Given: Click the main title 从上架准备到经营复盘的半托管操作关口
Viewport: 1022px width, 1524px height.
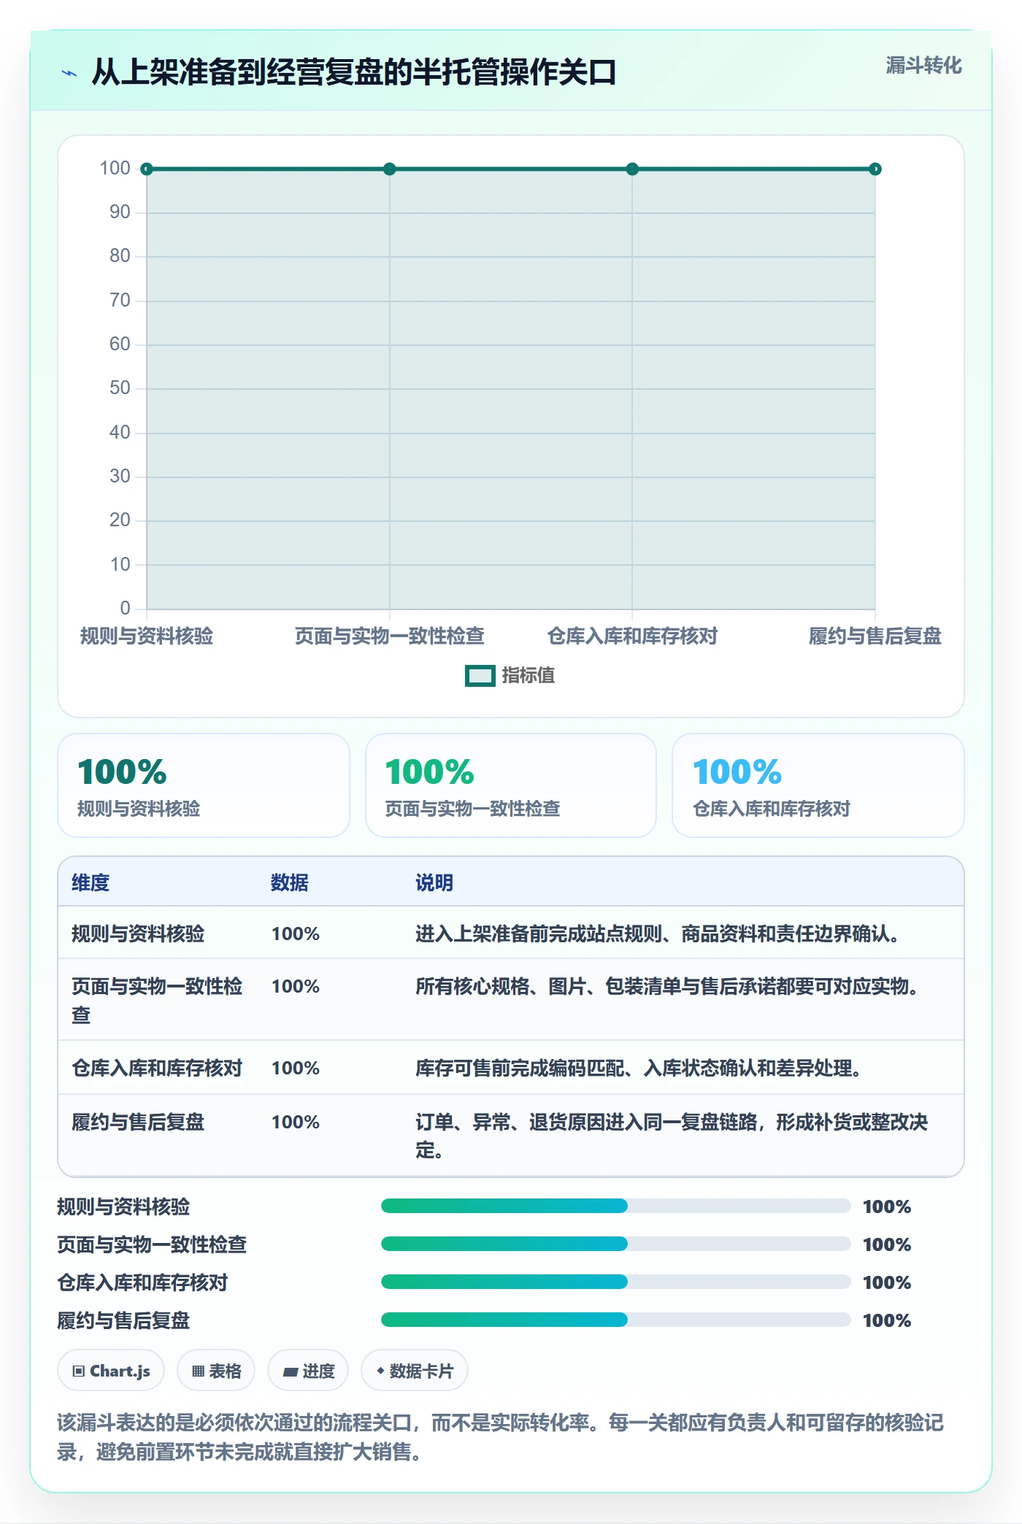Looking at the screenshot, I should [x=354, y=73].
